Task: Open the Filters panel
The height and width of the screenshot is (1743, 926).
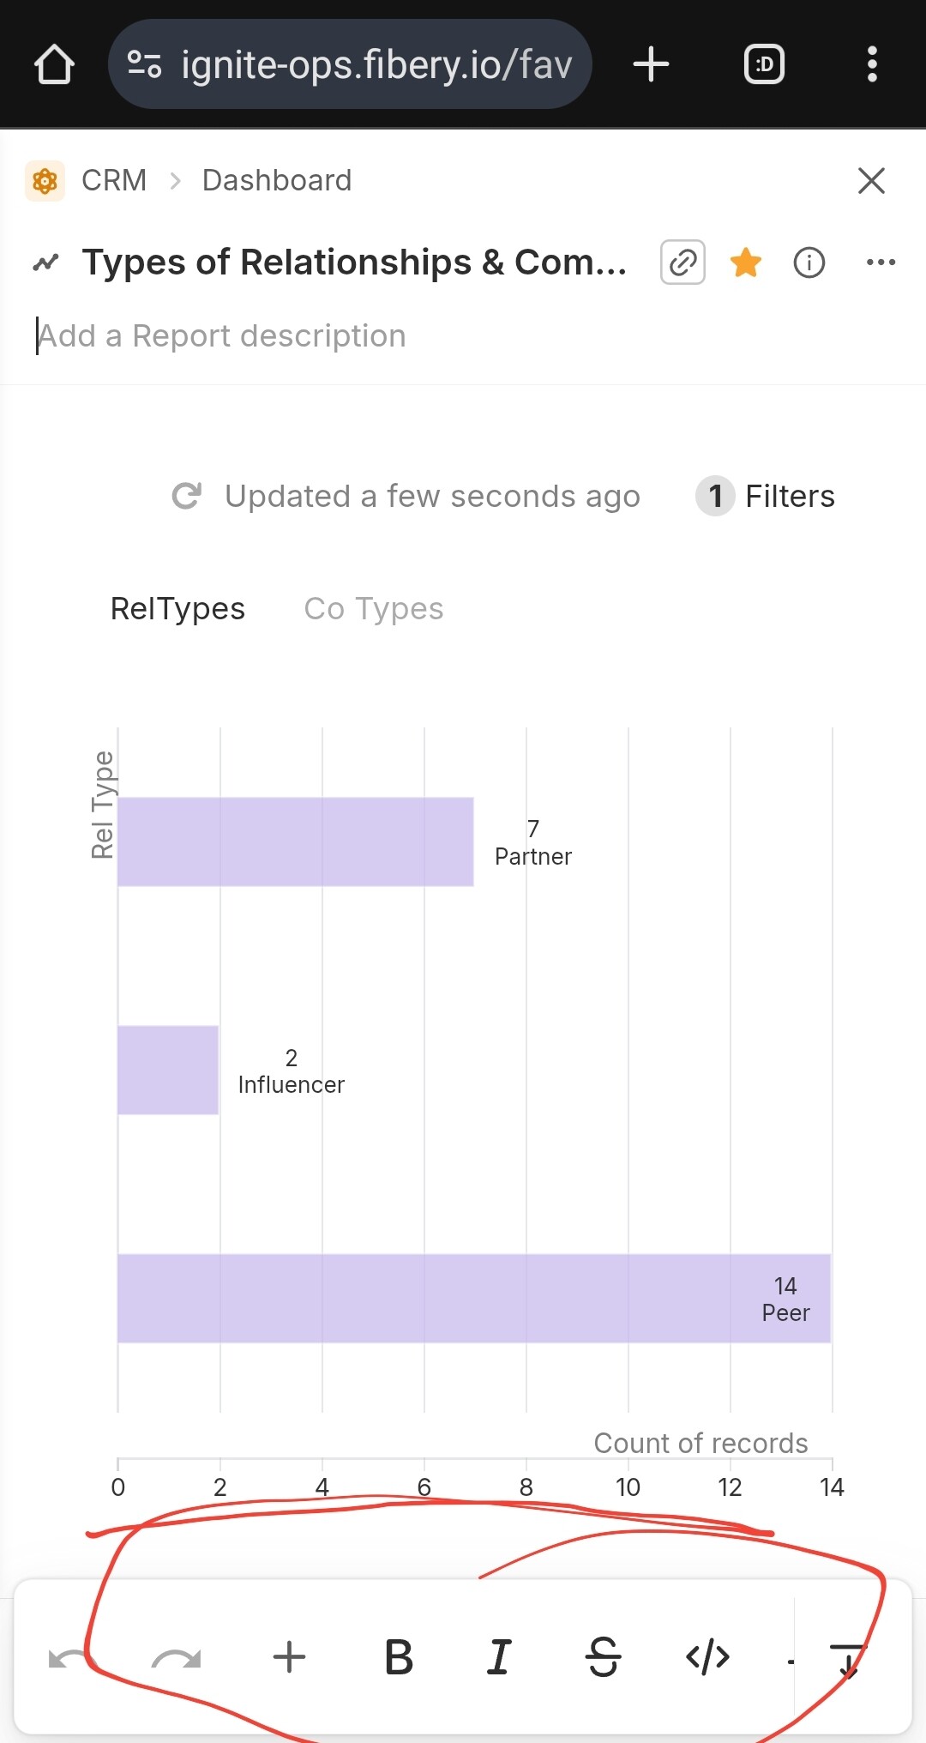Action: pos(766,496)
